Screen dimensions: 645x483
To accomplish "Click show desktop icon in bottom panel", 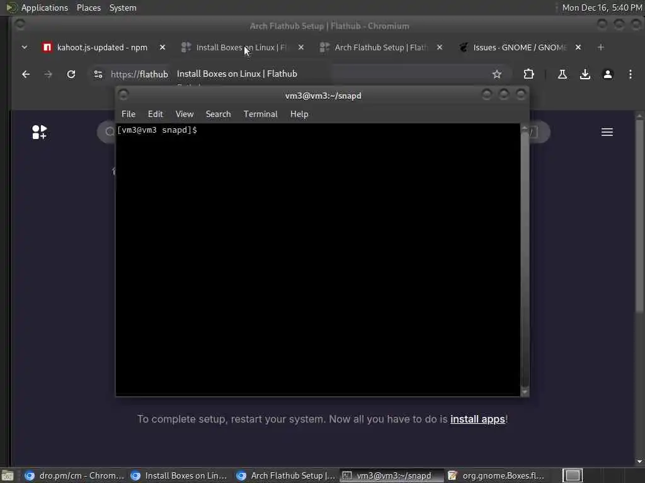I will [x=8, y=475].
